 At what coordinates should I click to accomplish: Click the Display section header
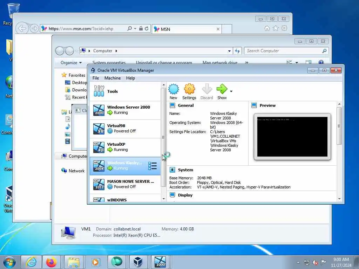[x=185, y=195]
